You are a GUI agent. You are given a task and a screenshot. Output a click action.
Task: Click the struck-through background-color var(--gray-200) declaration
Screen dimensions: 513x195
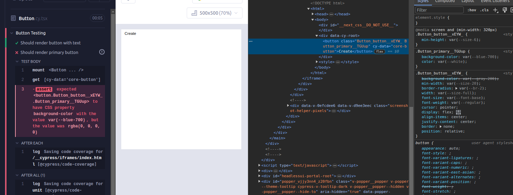(x=460, y=79)
